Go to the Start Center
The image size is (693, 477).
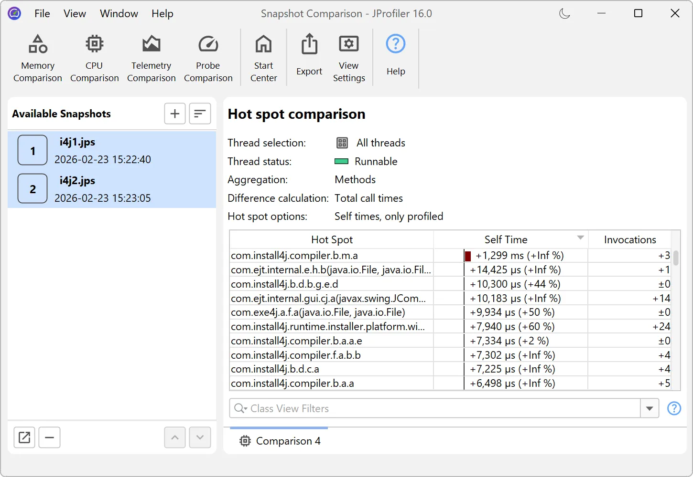pos(263,57)
